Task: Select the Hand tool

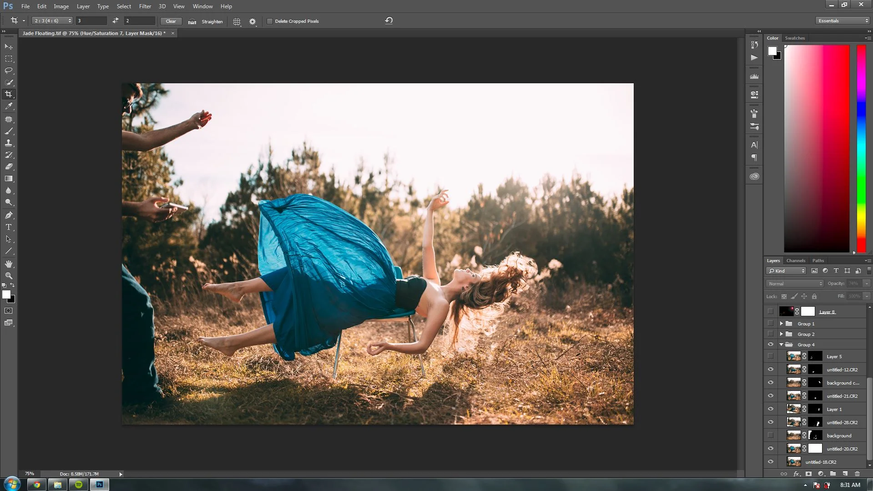Action: [9, 264]
